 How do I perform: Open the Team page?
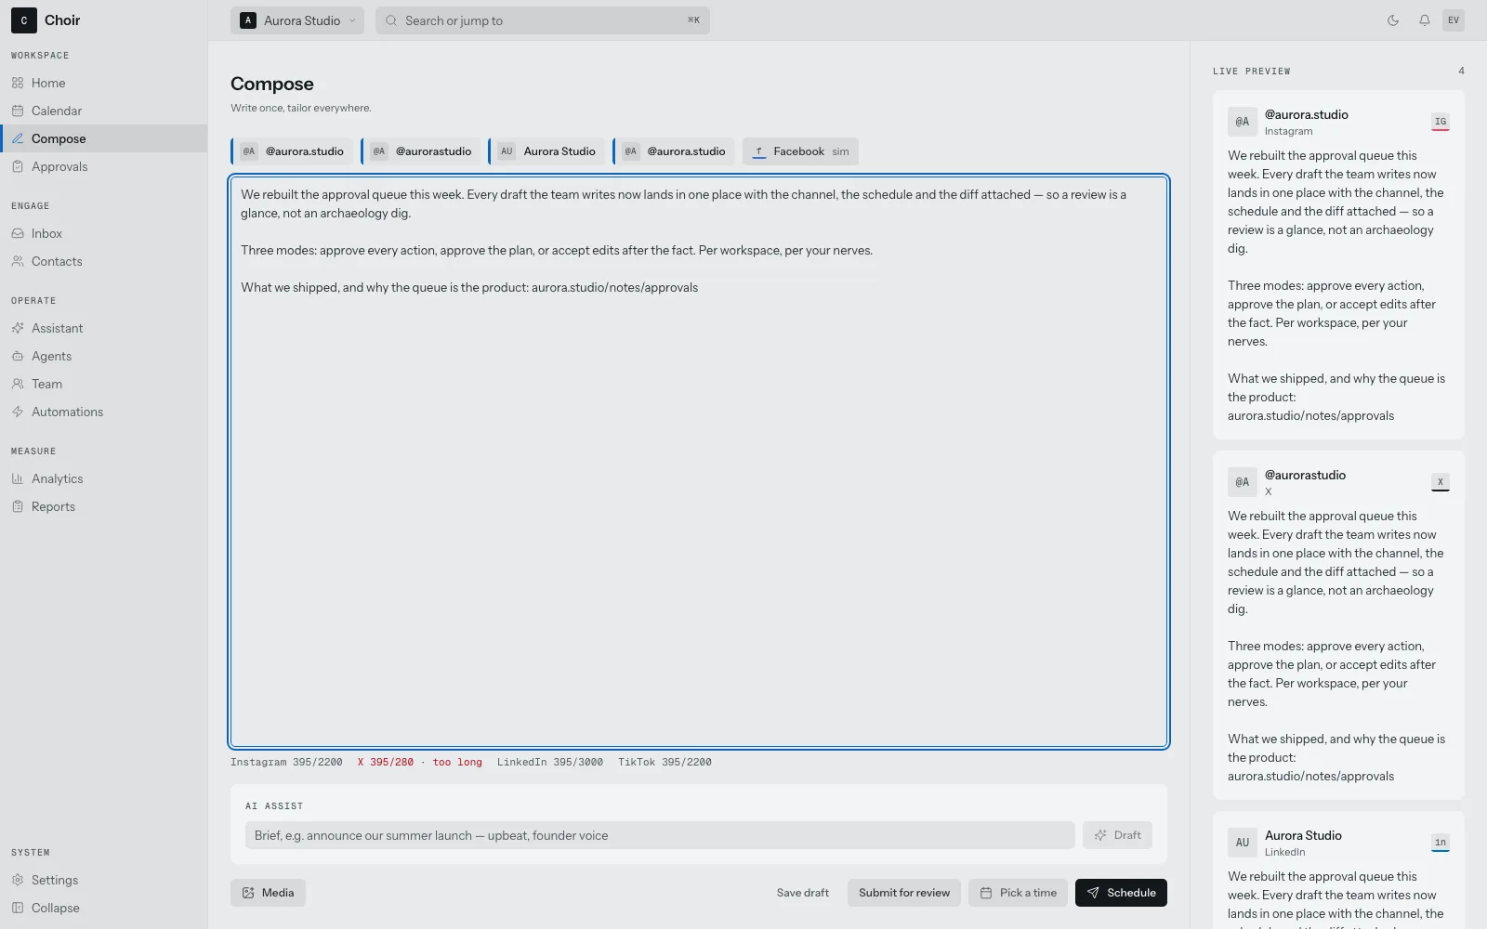[103, 384]
